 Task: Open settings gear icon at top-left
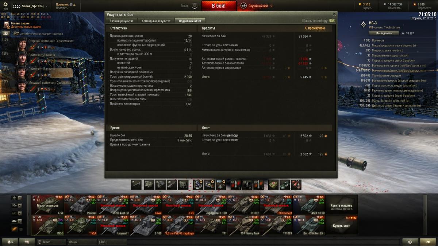coord(5,4)
